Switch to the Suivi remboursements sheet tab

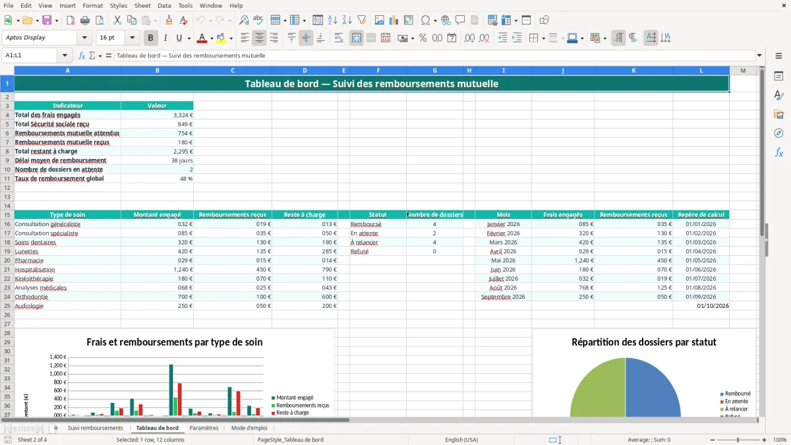[96, 428]
